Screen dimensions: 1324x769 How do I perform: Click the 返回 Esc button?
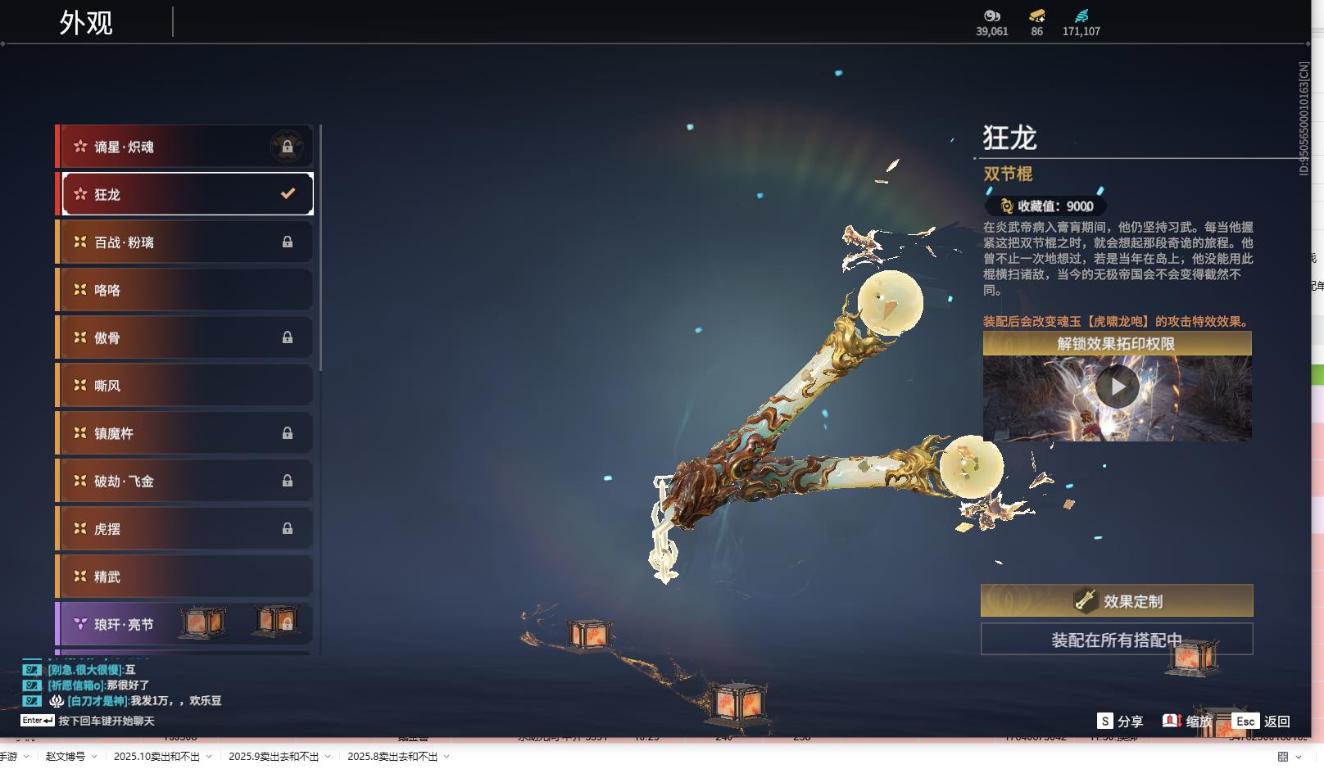[1262, 722]
